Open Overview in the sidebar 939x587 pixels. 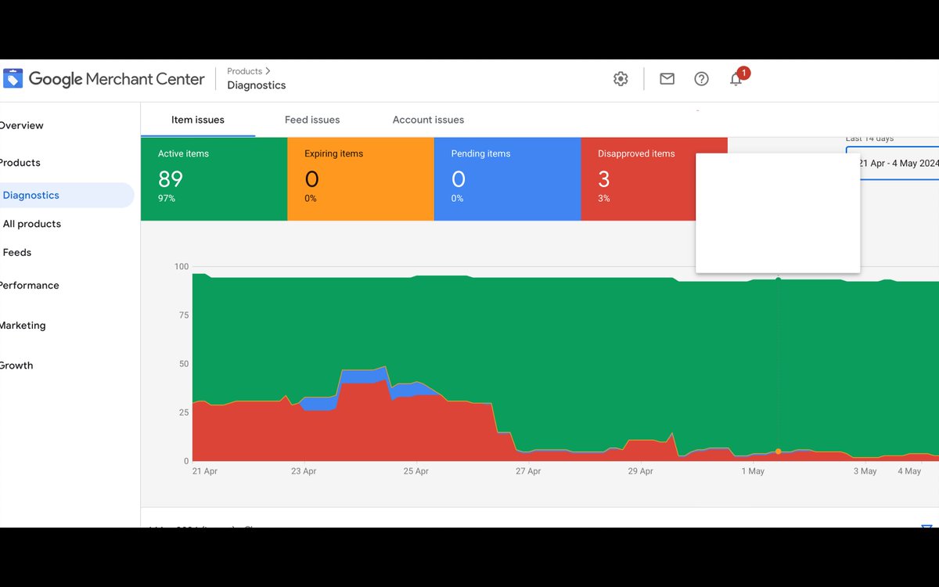pyautogui.click(x=22, y=125)
